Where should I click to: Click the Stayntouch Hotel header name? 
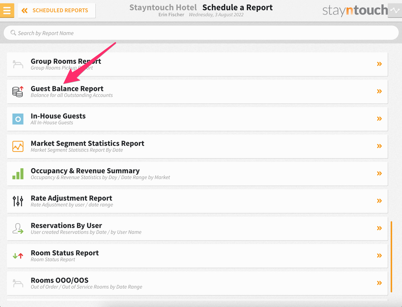163,7
